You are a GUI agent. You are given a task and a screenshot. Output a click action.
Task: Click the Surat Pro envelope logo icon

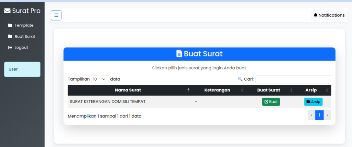[x=7, y=11]
